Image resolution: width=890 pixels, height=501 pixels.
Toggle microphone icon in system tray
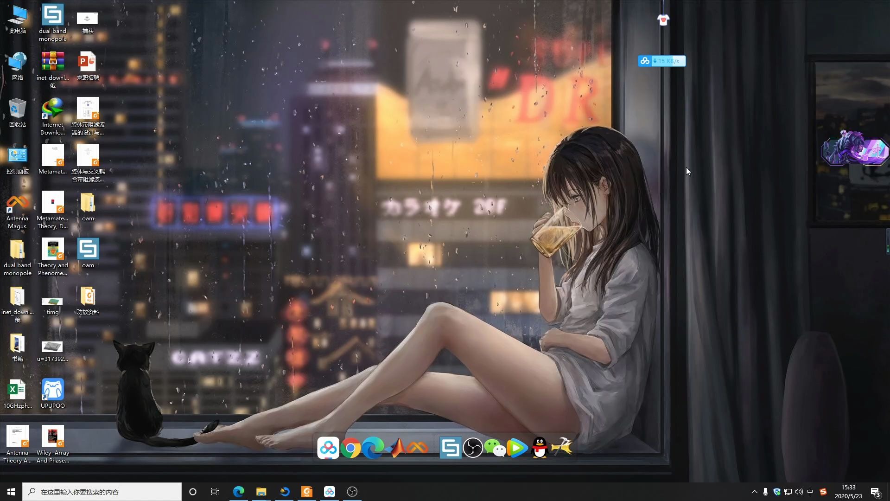click(x=765, y=492)
